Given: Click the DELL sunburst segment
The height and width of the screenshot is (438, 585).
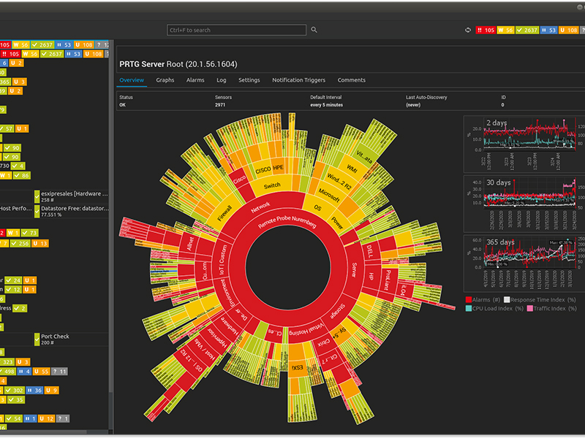Looking at the screenshot, I should pyautogui.click(x=370, y=251).
